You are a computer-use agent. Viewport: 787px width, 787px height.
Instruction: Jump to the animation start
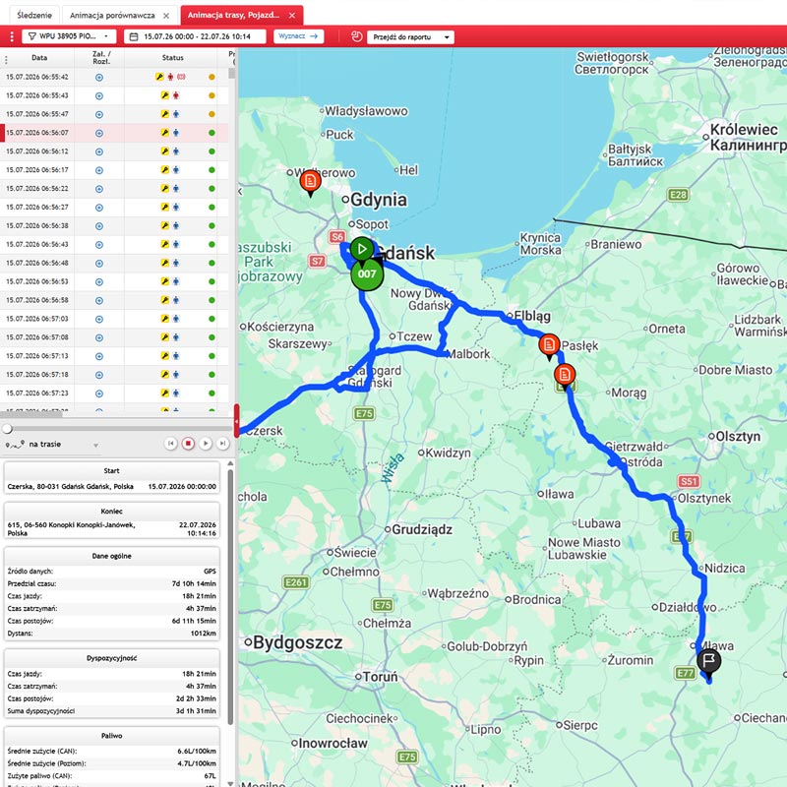pyautogui.click(x=170, y=444)
